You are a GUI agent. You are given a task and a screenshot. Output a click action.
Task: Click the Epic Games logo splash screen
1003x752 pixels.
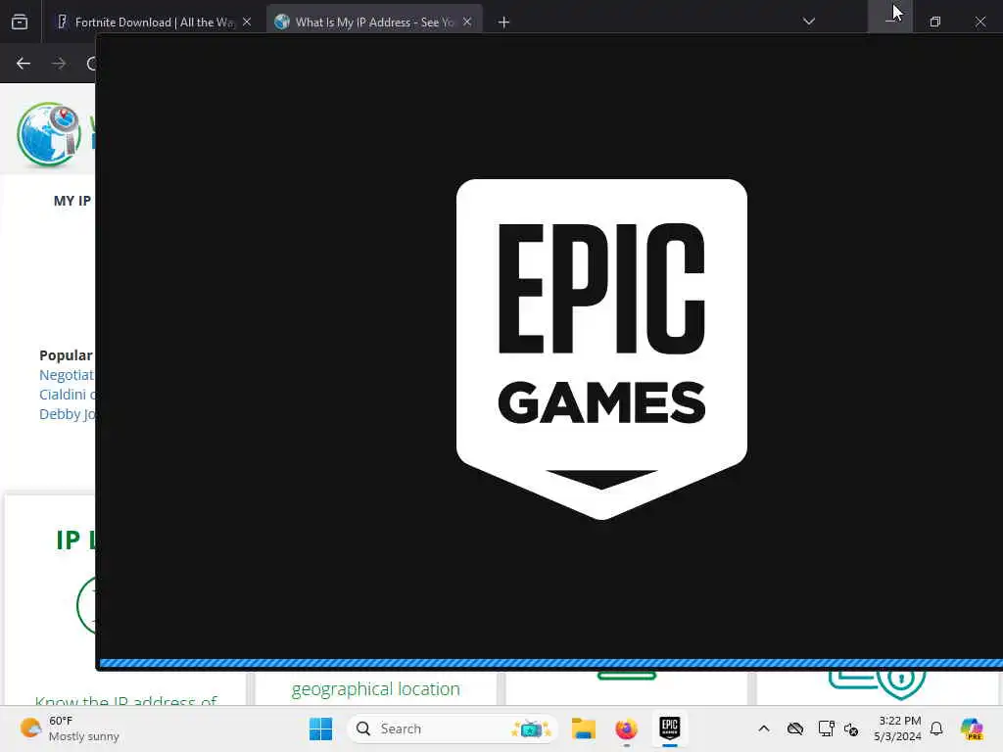tap(601, 349)
